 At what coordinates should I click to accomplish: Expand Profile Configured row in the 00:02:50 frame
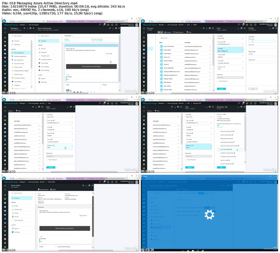tap(60, 128)
